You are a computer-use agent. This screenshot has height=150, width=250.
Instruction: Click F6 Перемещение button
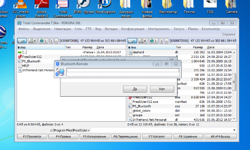coord(126,136)
